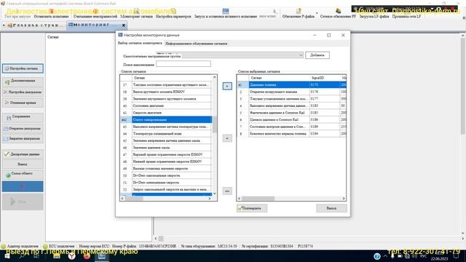
Task: Click the remove-signal left arrow button
Action: tap(227, 138)
